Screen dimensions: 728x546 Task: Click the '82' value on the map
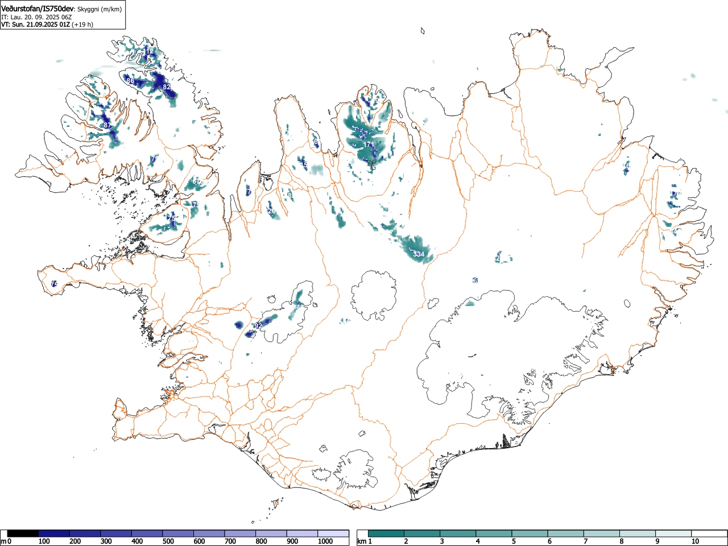click(167, 87)
